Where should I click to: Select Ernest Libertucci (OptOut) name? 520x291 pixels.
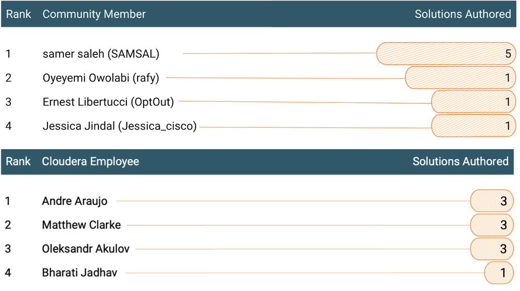108,102
